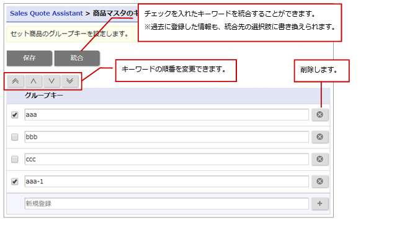Delete the ccc group key row
This screenshot has height=225, width=397.
point(320,159)
